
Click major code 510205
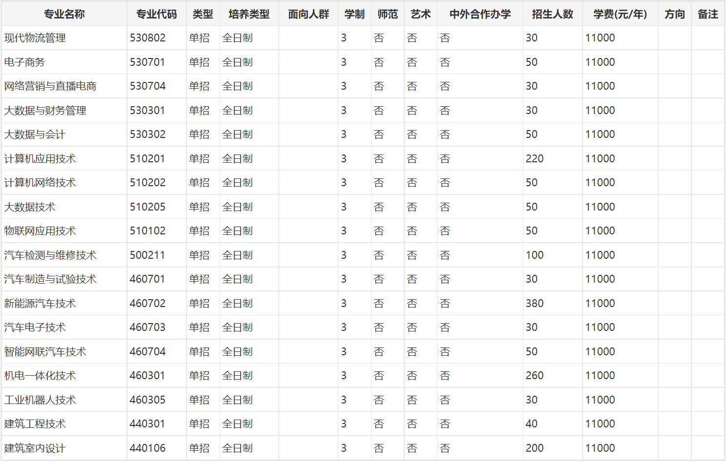pyautogui.click(x=147, y=207)
